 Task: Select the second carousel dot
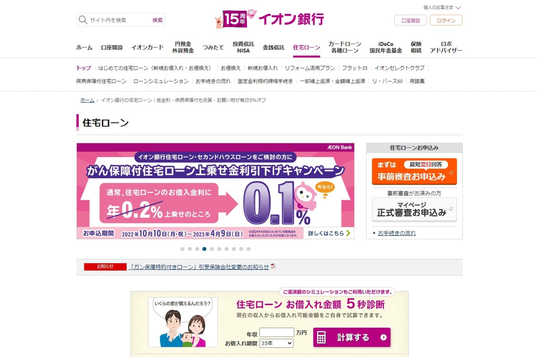(x=190, y=249)
